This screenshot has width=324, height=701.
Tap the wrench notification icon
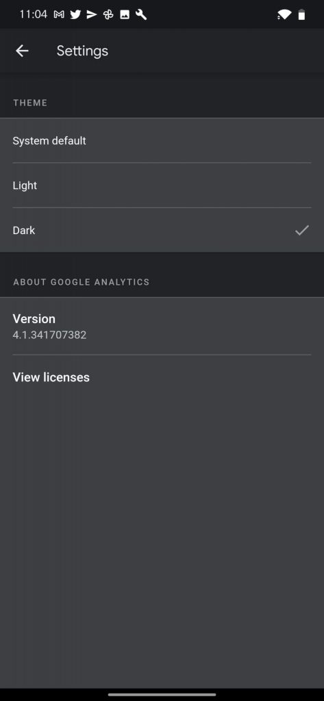[x=141, y=15]
